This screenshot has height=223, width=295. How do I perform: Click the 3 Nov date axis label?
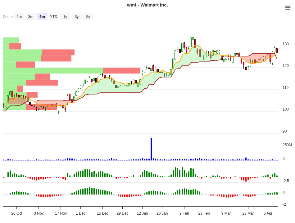(x=39, y=213)
